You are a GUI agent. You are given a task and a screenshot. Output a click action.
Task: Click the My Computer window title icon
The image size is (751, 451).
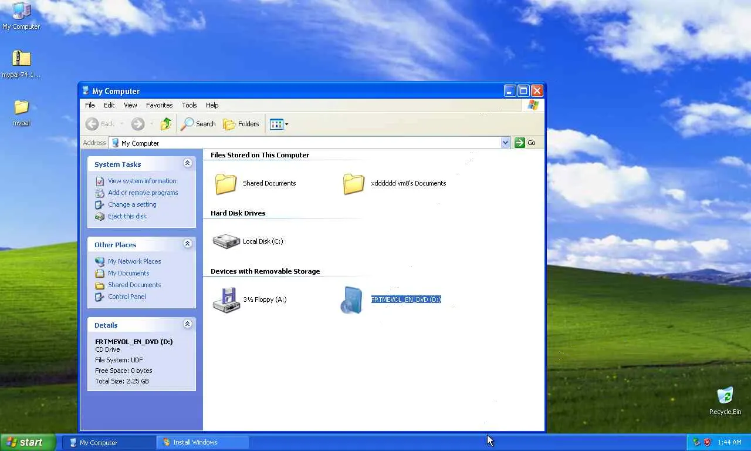(x=86, y=91)
